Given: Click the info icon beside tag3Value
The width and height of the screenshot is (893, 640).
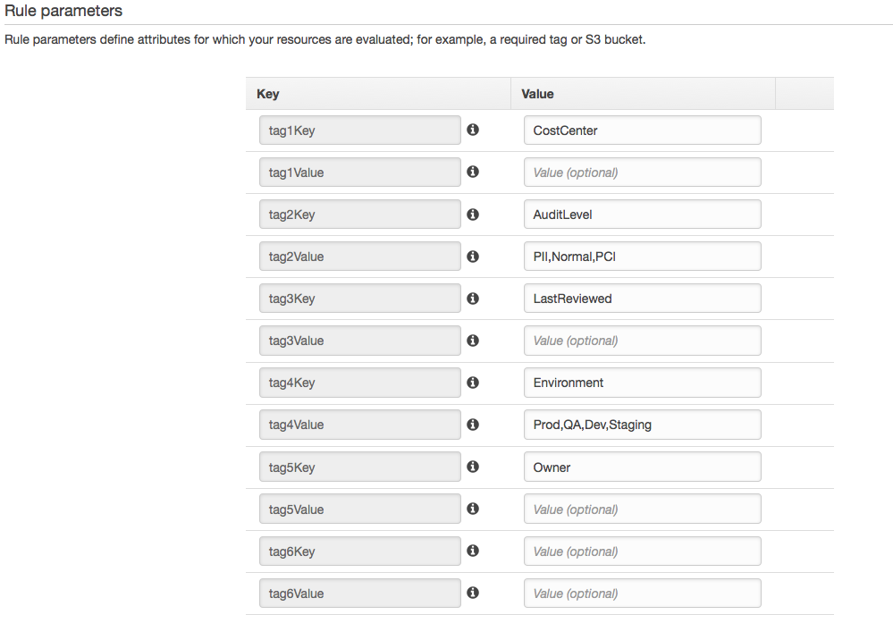Looking at the screenshot, I should [473, 341].
